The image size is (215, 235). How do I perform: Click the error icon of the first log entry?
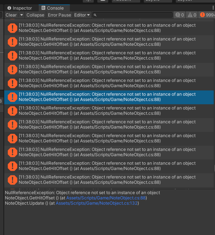tap(12, 28)
